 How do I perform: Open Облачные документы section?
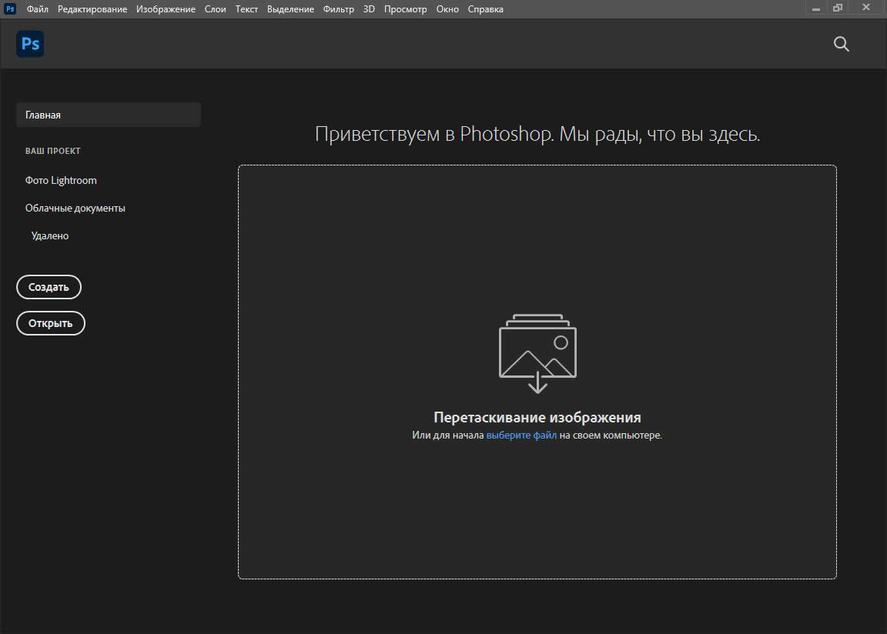75,208
